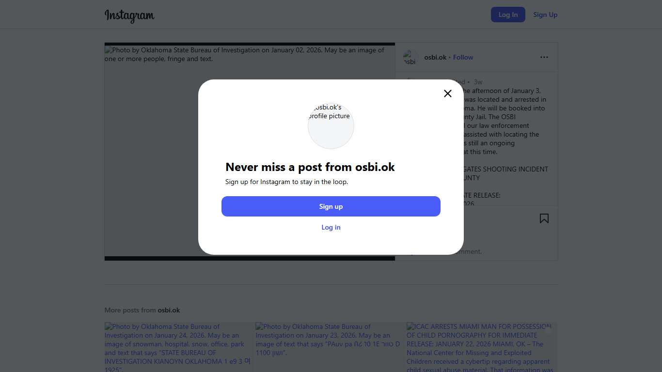This screenshot has height=372, width=662.
Task: Click the Instagram logo
Action: [x=129, y=15]
